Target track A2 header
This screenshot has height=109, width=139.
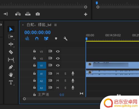click(x=42, y=81)
